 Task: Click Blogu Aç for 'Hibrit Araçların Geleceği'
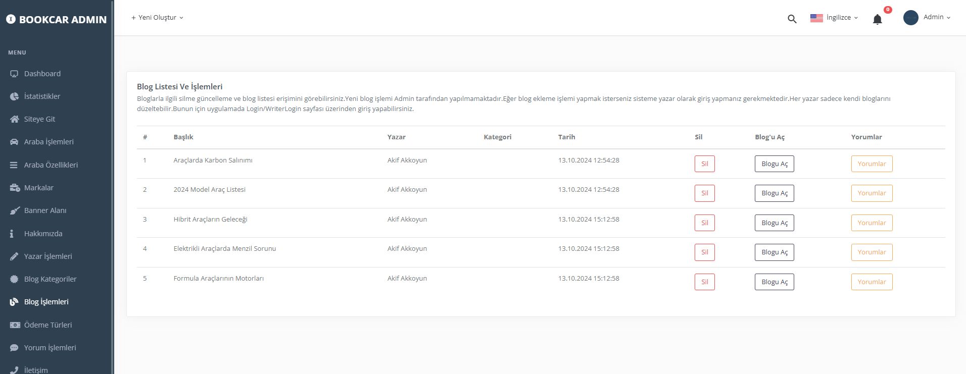click(x=775, y=223)
